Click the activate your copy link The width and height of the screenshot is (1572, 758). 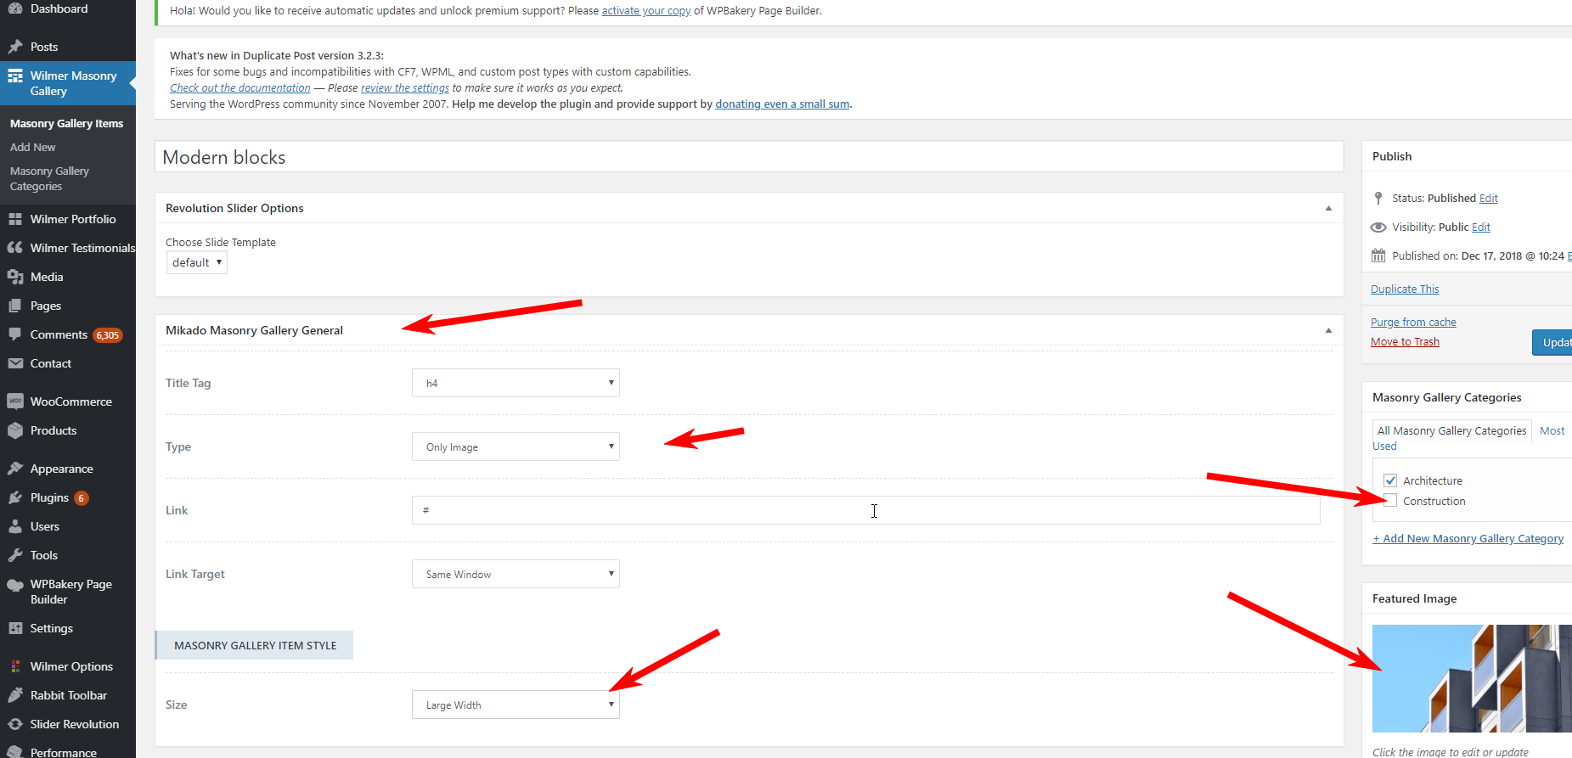pyautogui.click(x=646, y=10)
